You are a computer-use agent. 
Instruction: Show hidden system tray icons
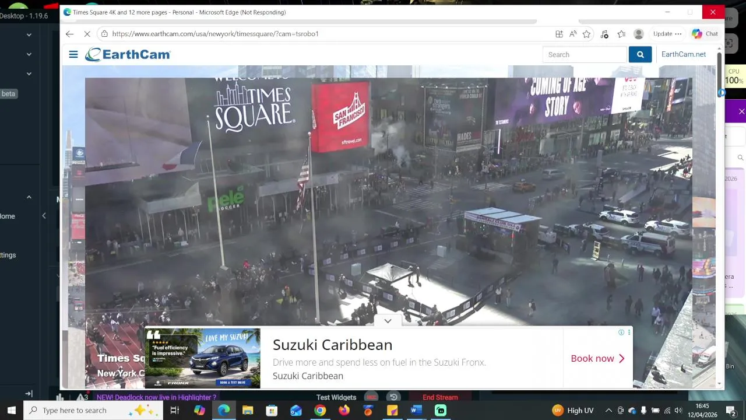click(x=608, y=410)
